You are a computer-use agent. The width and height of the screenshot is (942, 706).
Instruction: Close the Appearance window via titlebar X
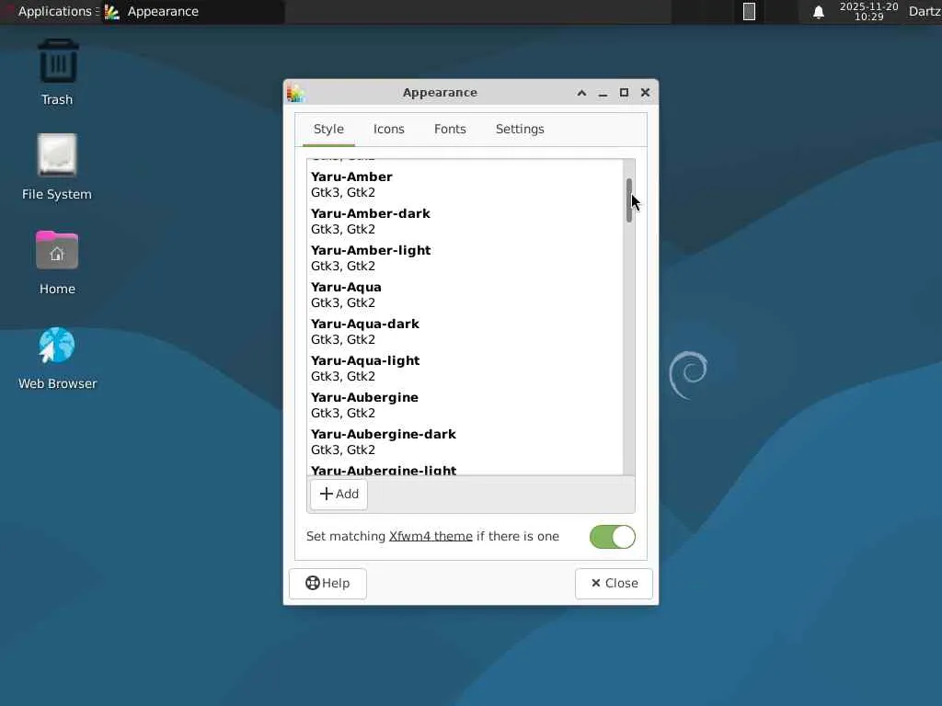tap(645, 93)
